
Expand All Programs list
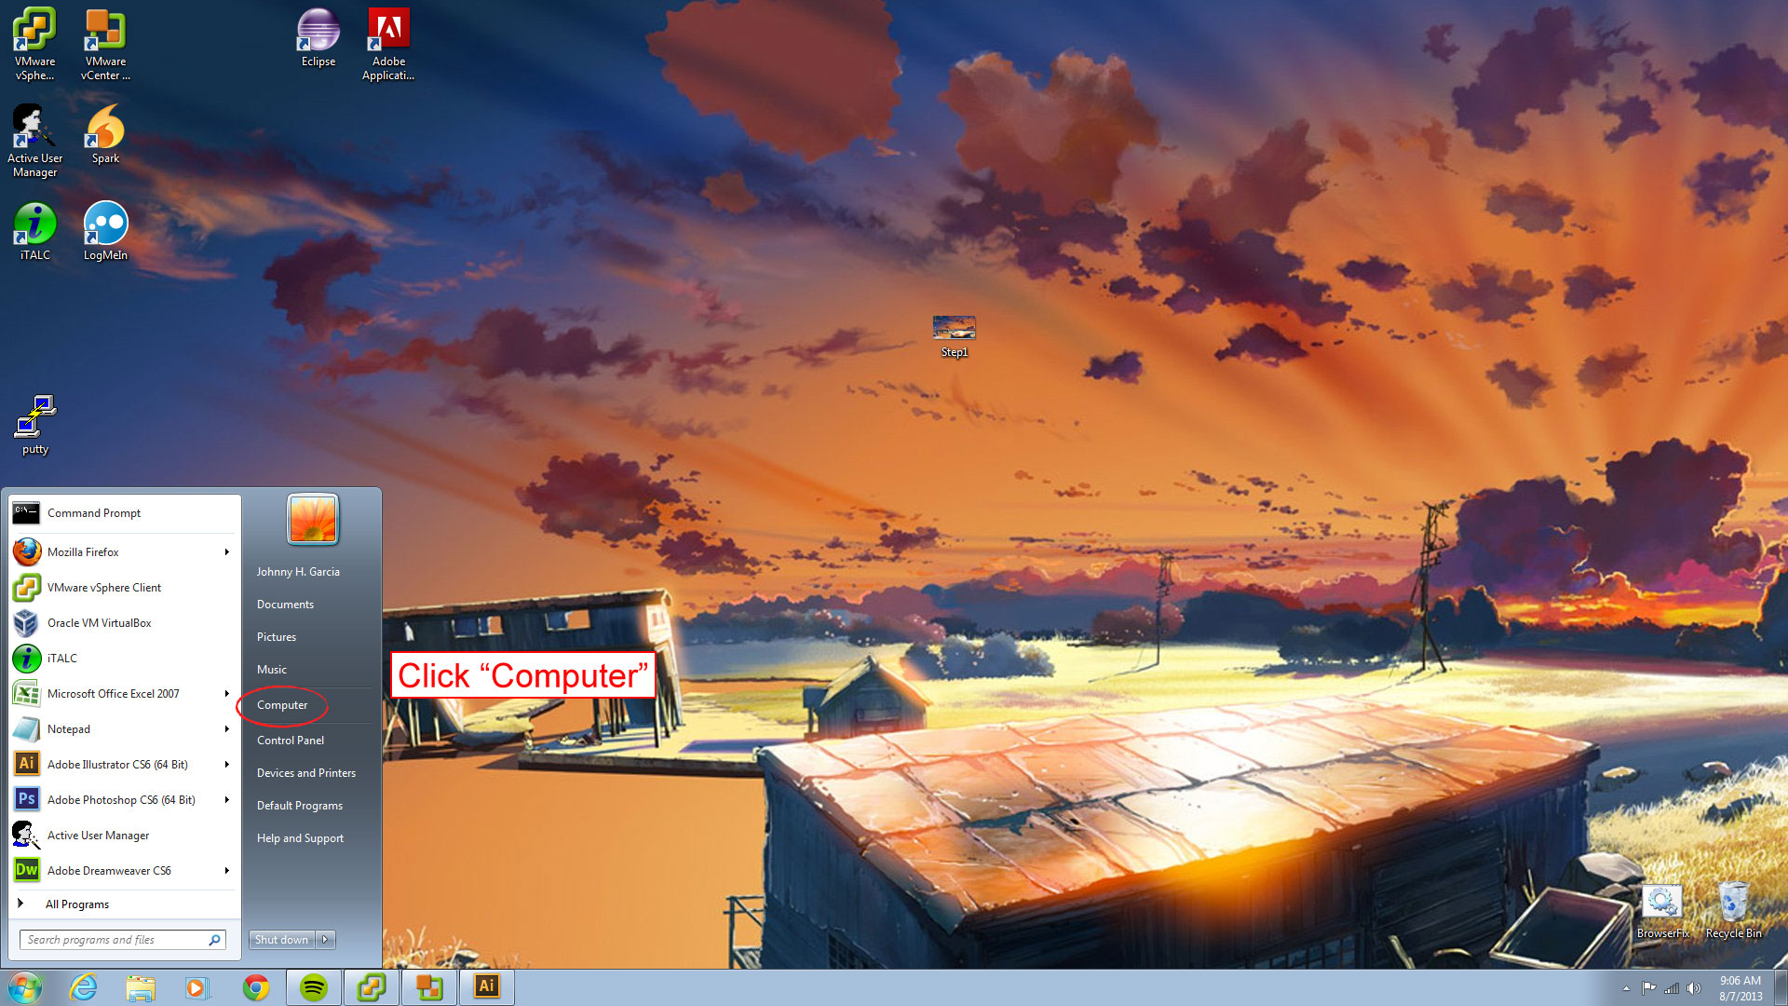76,904
